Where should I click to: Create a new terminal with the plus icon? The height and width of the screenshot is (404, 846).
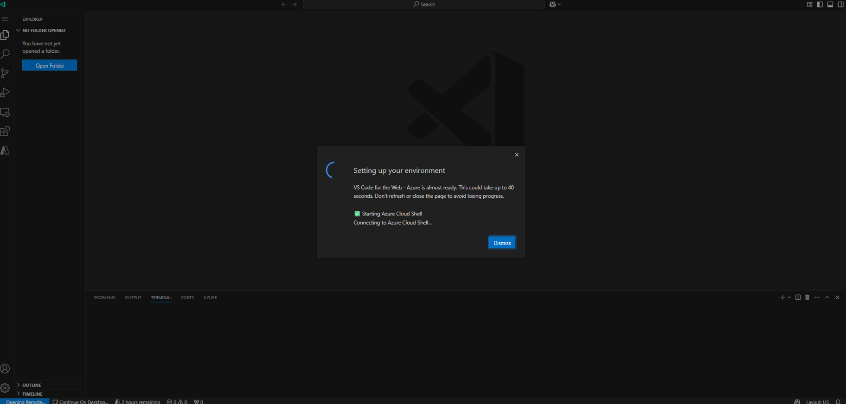pos(782,297)
